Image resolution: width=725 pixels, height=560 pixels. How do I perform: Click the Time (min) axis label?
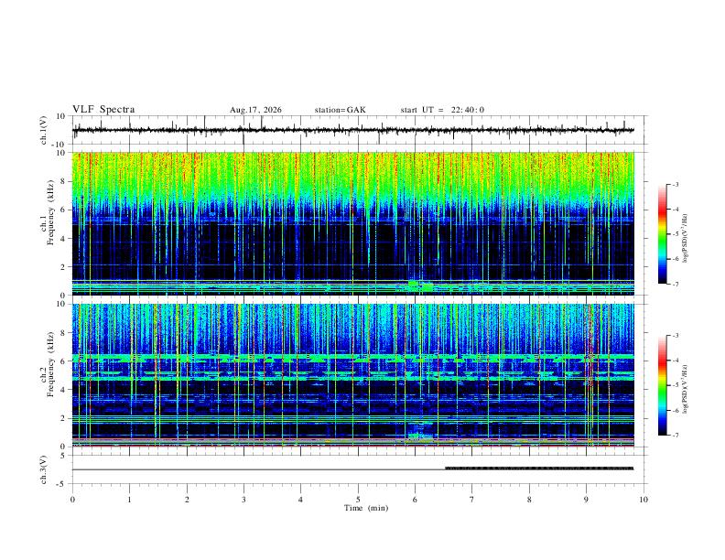366,508
